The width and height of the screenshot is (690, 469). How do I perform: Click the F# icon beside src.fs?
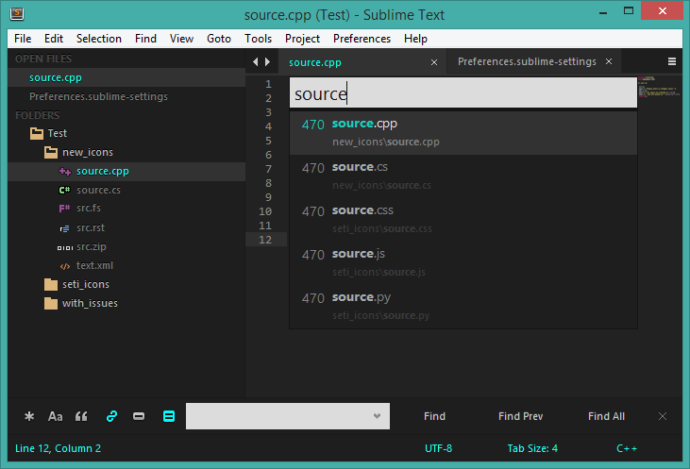click(65, 209)
